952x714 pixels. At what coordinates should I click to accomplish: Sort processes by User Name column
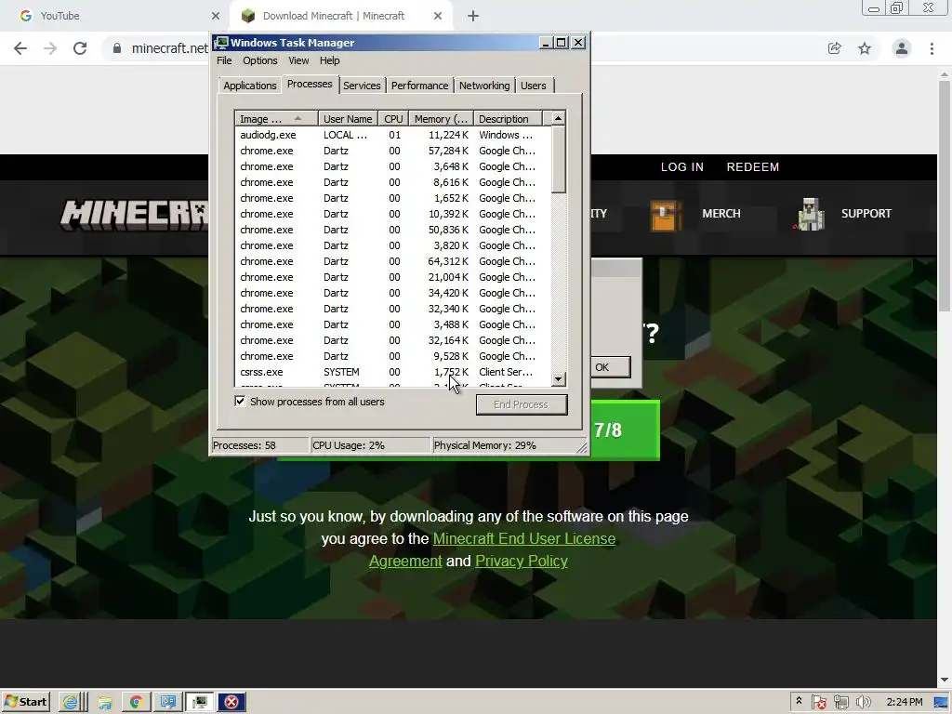(348, 118)
